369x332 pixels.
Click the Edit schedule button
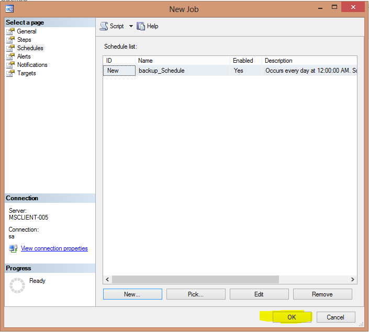259,294
